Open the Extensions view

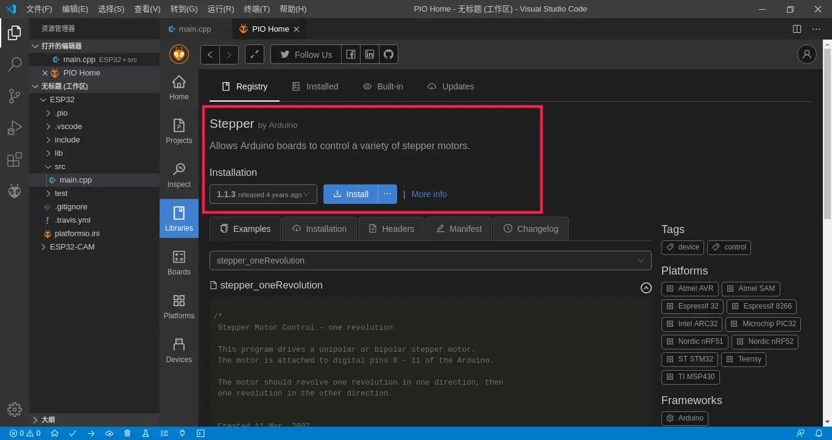click(x=15, y=160)
